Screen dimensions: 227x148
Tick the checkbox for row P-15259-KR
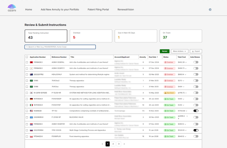coord(27,93)
